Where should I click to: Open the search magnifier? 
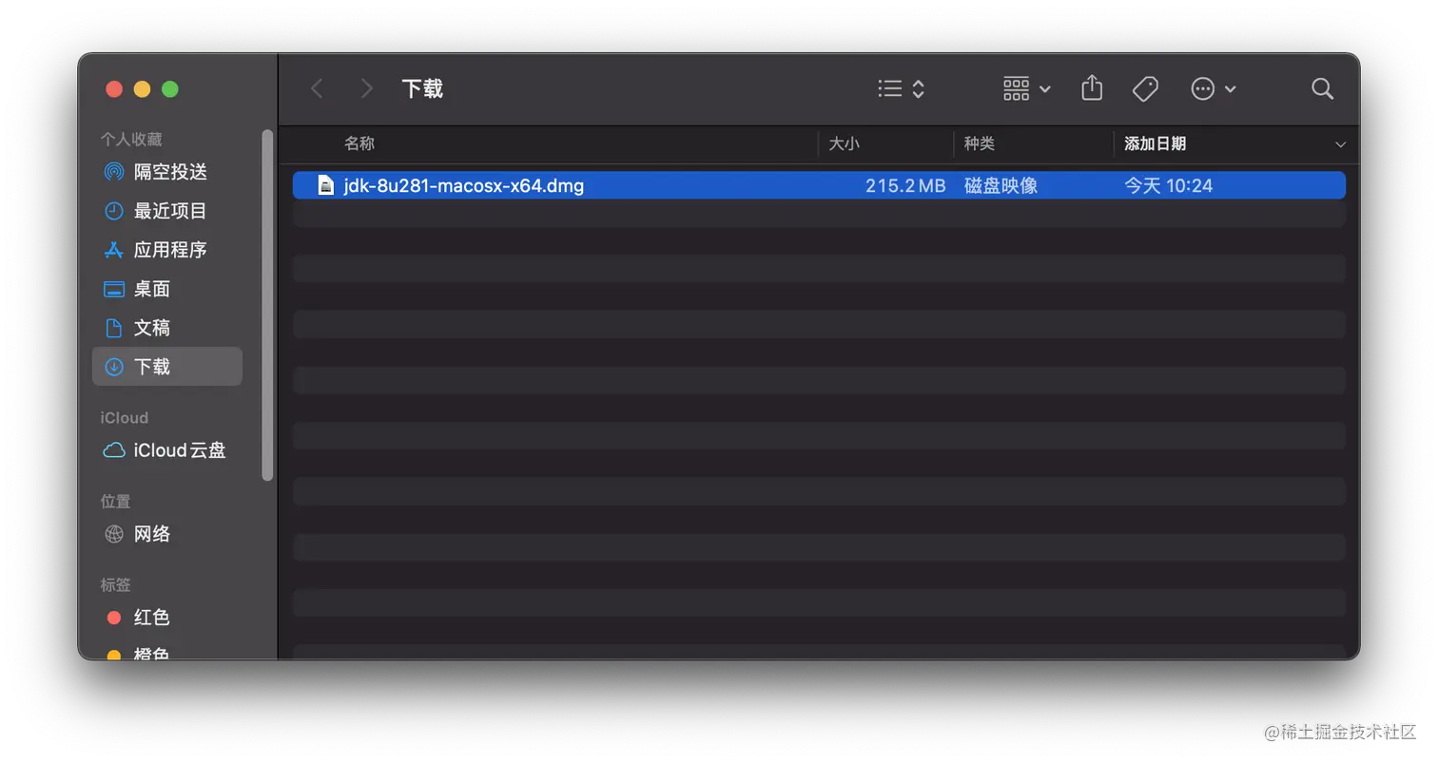(x=1322, y=89)
